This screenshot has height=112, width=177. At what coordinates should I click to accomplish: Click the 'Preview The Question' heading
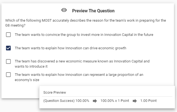(x=93, y=11)
